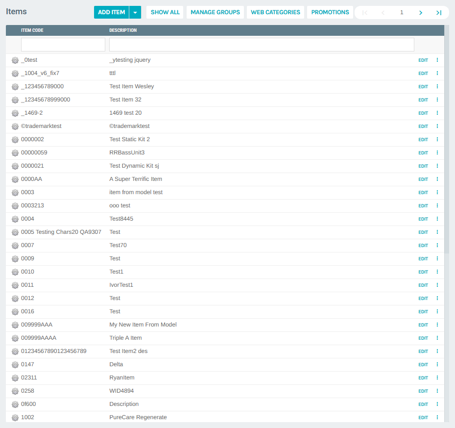Edit the item 0004

tap(423, 219)
